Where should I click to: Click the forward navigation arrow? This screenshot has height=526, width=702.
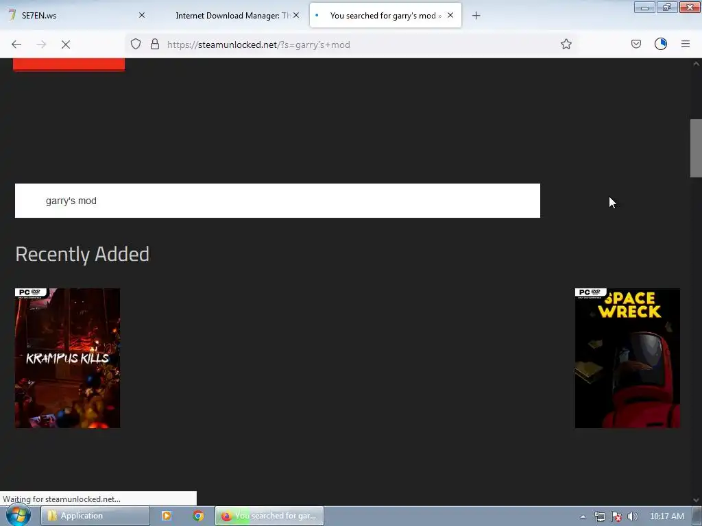[x=41, y=45]
